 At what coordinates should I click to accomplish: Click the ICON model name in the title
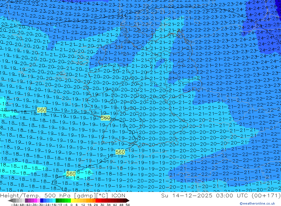118,195
